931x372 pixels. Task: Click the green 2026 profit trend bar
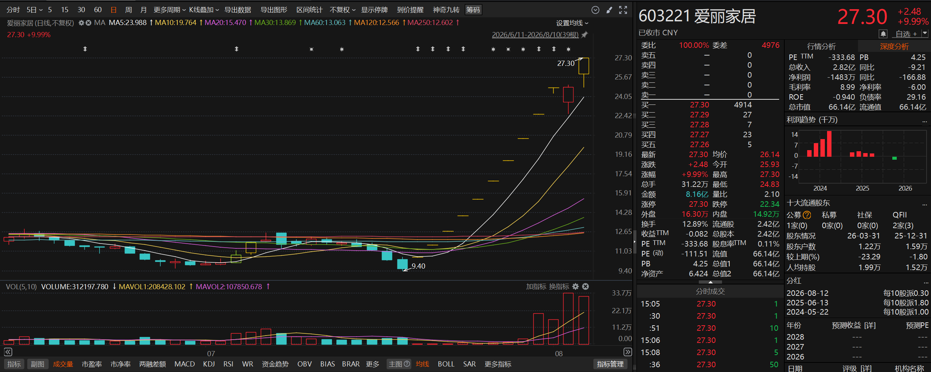895,158
